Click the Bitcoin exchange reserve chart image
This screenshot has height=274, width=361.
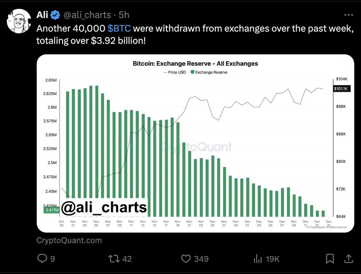click(x=196, y=143)
